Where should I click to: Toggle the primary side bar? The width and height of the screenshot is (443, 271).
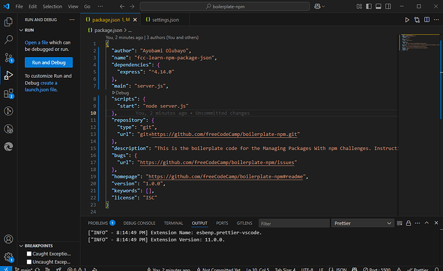click(x=368, y=6)
